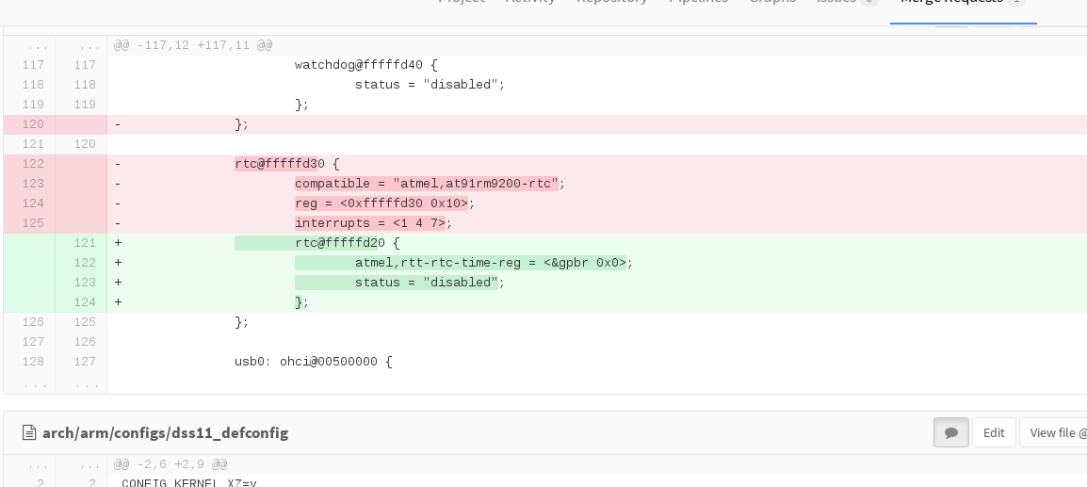Toggle comments for the dss11_defconfig file
This screenshot has height=487, width=1087.
950,432
